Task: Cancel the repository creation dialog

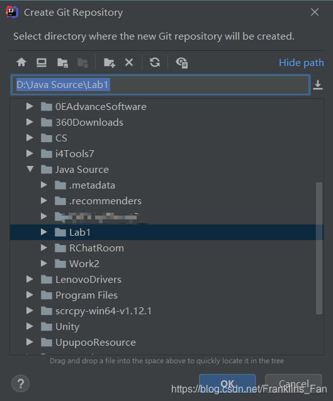Action: (x=293, y=383)
